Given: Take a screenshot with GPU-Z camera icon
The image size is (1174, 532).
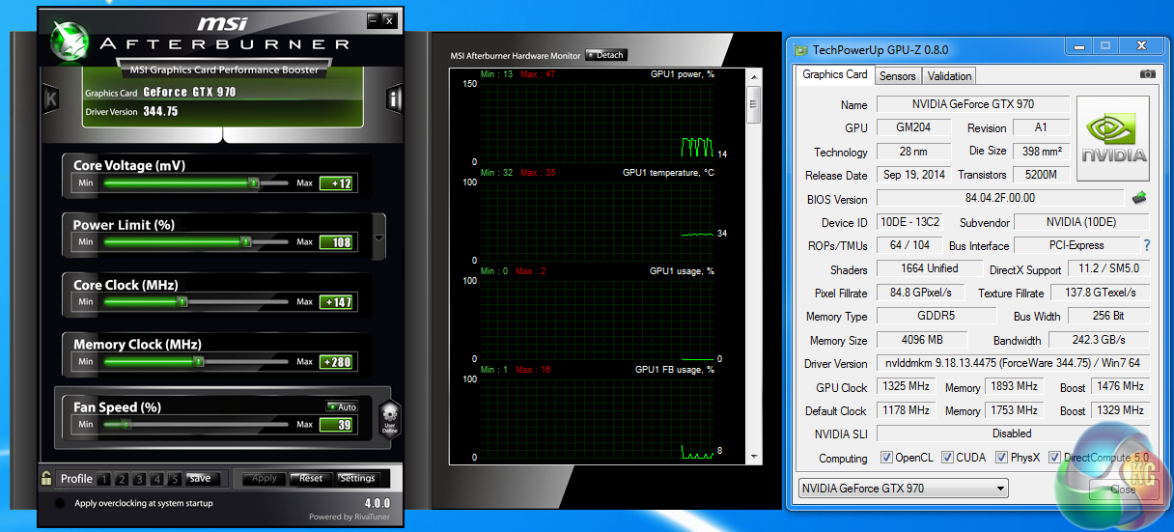Looking at the screenshot, I should click(1147, 74).
